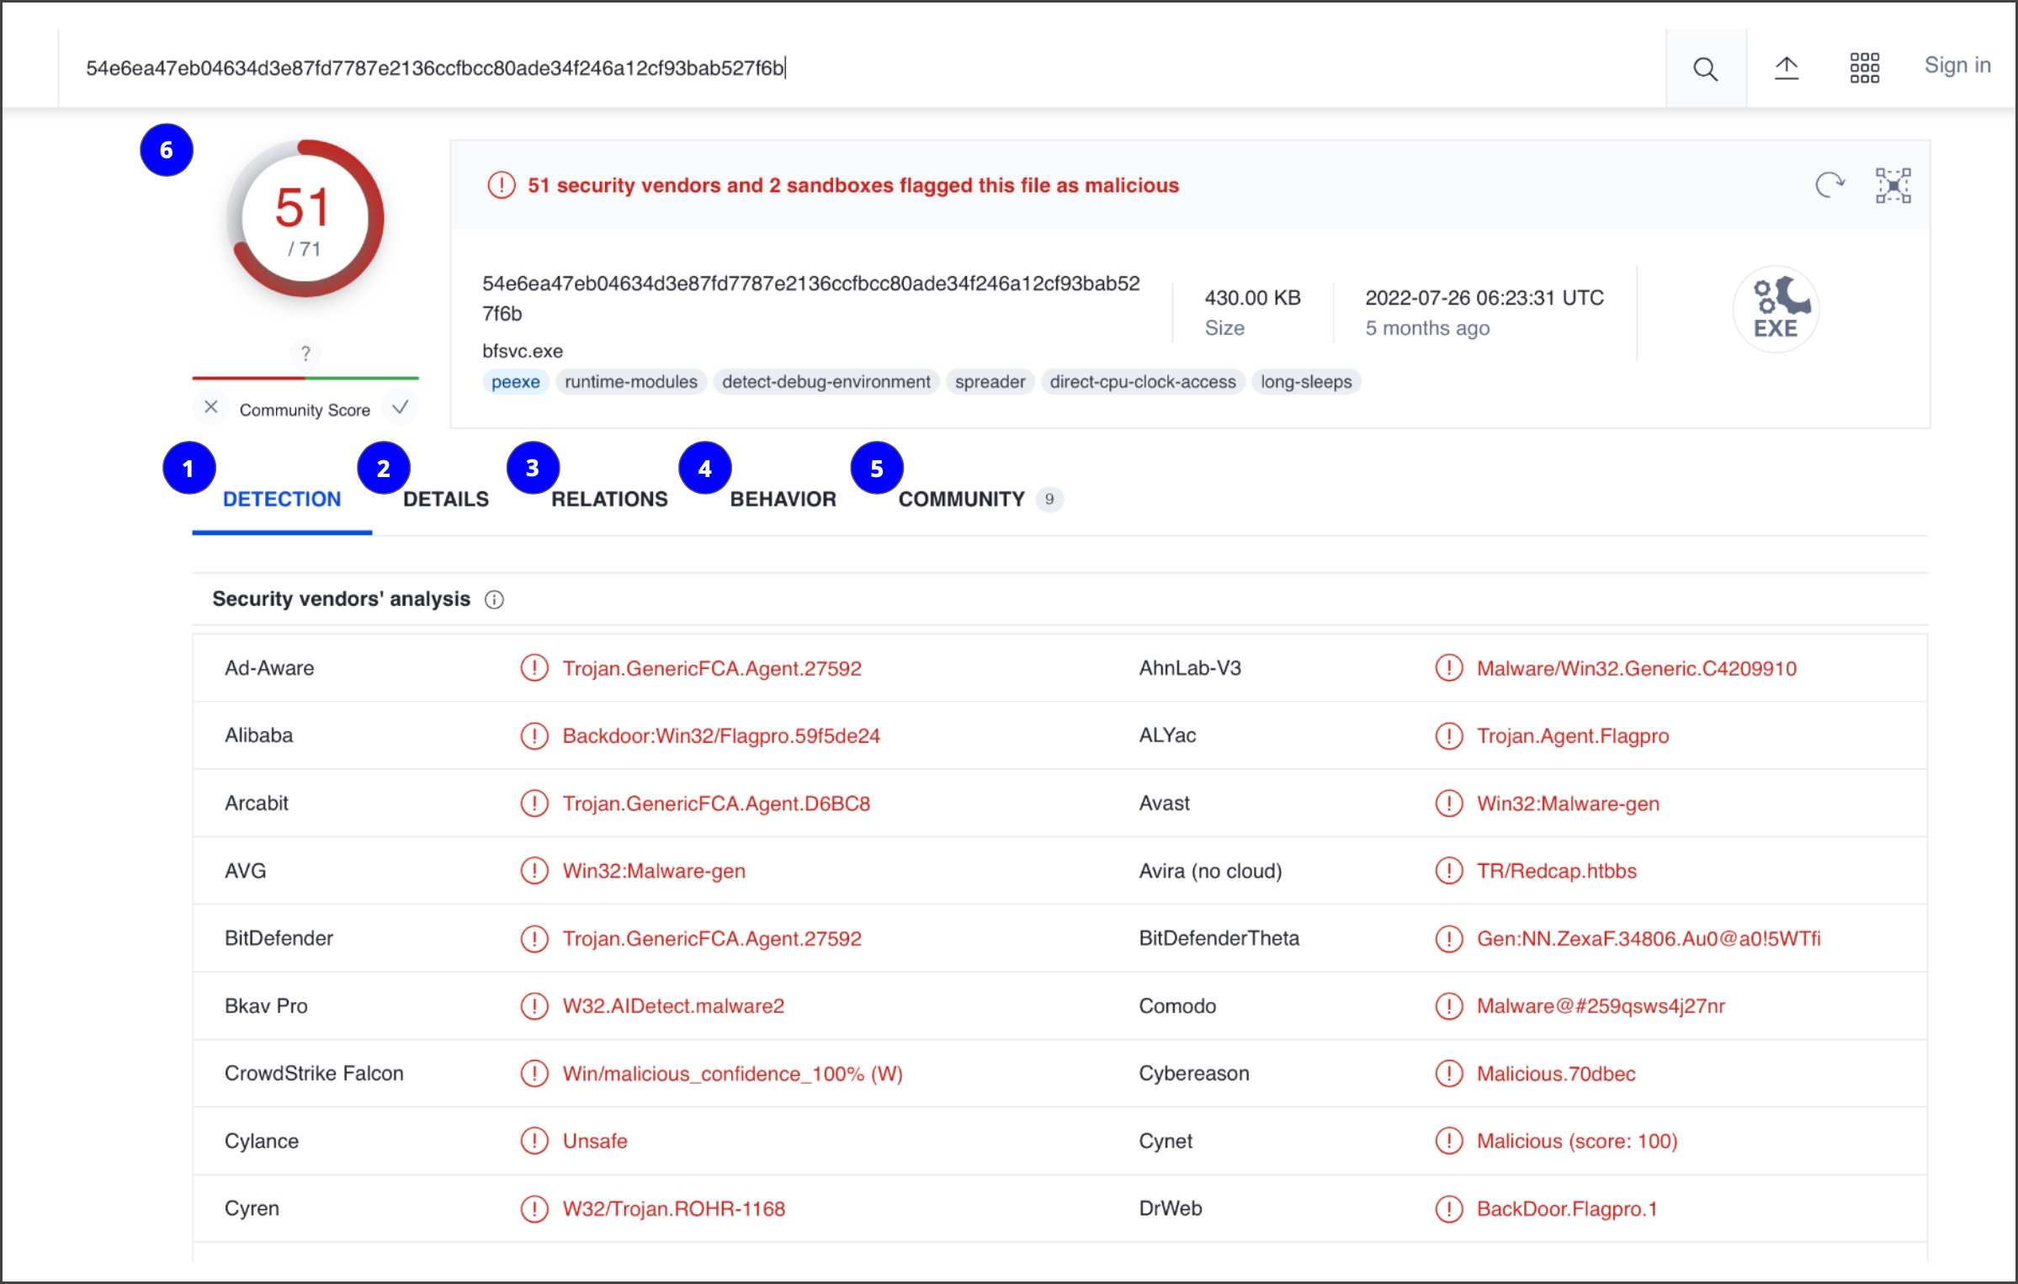Click the file upload icon in top bar

pyautogui.click(x=1787, y=67)
